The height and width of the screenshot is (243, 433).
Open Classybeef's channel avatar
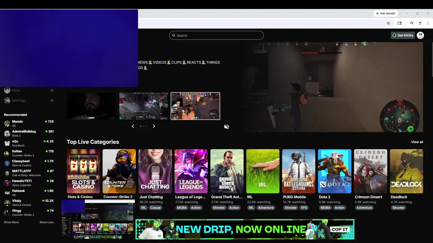pos(7,163)
